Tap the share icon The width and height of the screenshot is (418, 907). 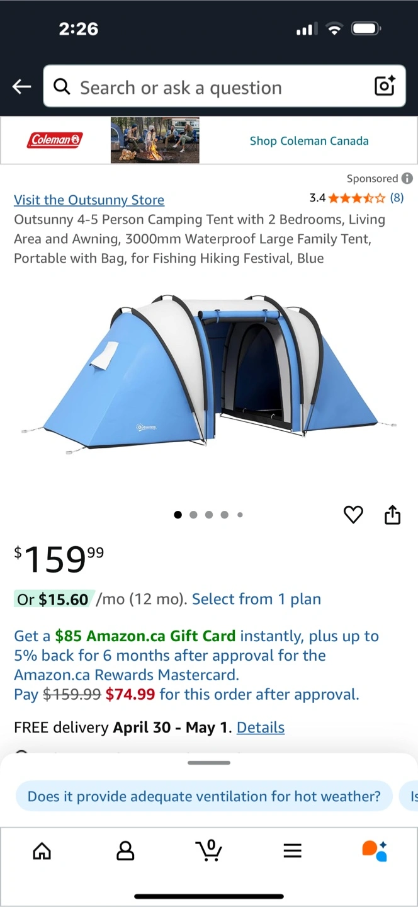[x=392, y=514]
